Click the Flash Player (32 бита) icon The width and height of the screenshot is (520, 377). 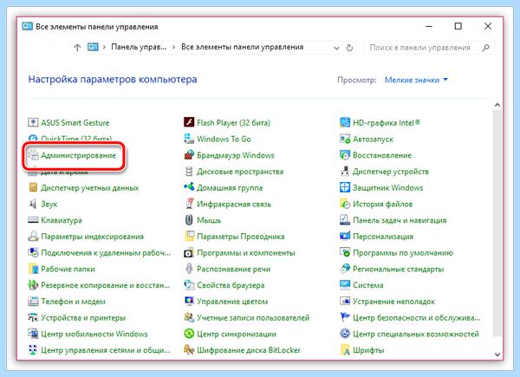click(x=189, y=123)
